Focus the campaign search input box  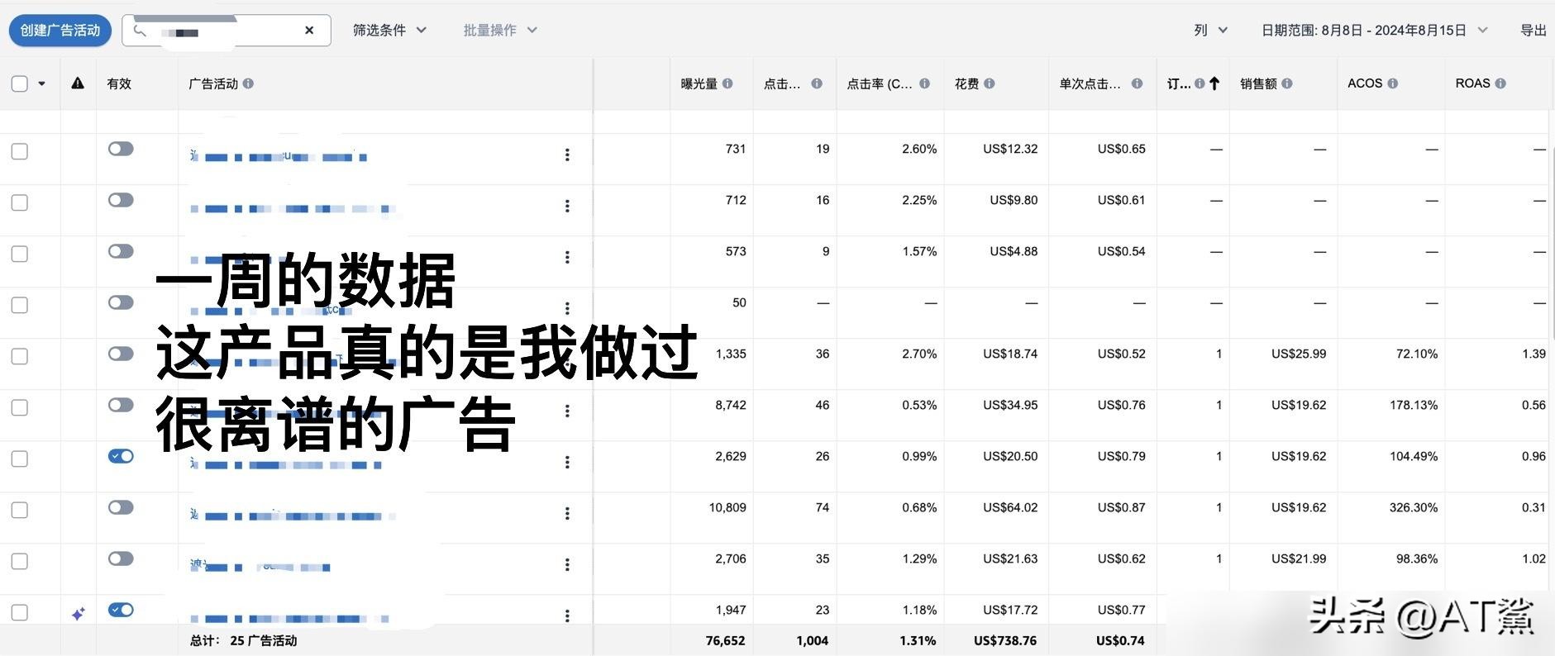[x=227, y=31]
